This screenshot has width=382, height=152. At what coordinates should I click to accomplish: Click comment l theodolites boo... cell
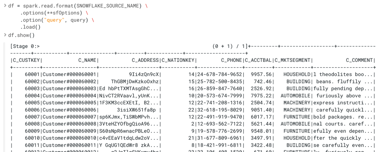[343, 74]
